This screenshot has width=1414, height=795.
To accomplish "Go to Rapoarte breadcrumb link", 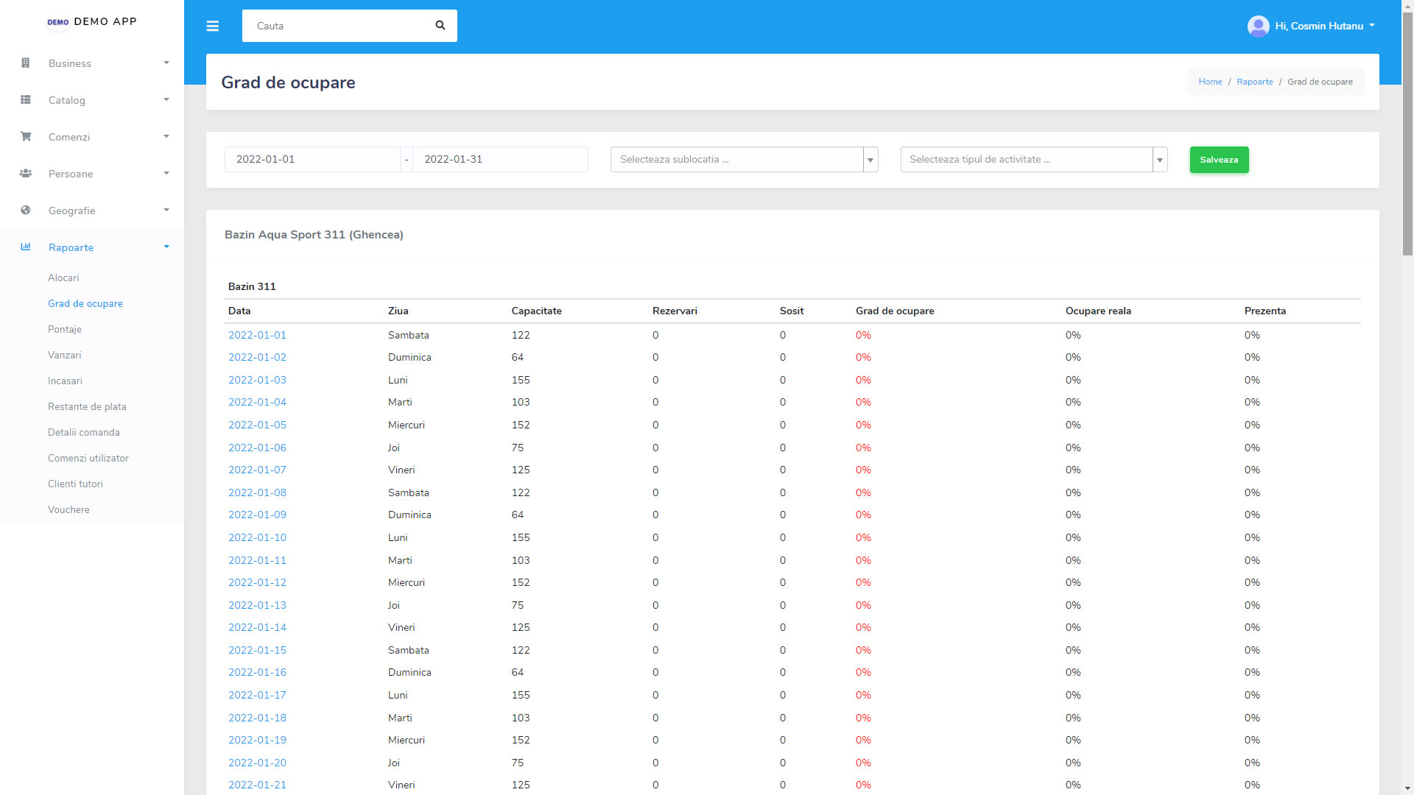I will point(1255,82).
